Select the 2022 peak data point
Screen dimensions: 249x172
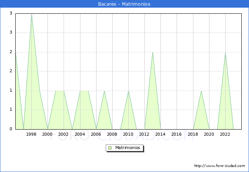[225, 52]
